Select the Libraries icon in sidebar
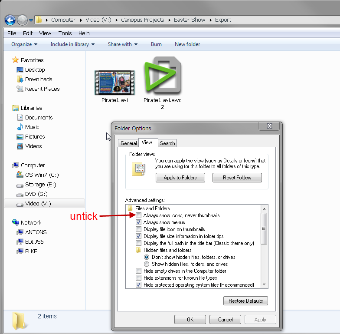This screenshot has width=340, height=334. coord(16,108)
